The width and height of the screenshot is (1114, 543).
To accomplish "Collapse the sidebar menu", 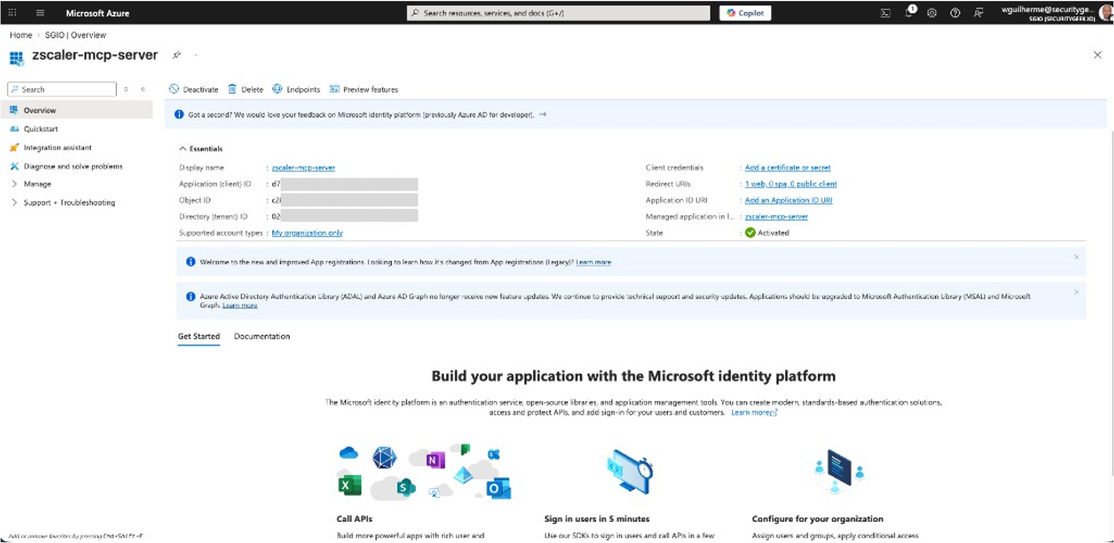I will tap(143, 89).
